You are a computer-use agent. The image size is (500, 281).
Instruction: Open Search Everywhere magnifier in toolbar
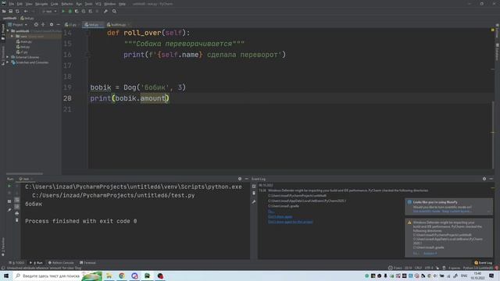tap(114, 11)
